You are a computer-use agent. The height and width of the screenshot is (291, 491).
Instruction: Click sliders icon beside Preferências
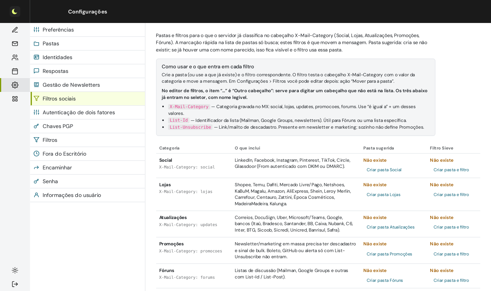click(x=37, y=30)
